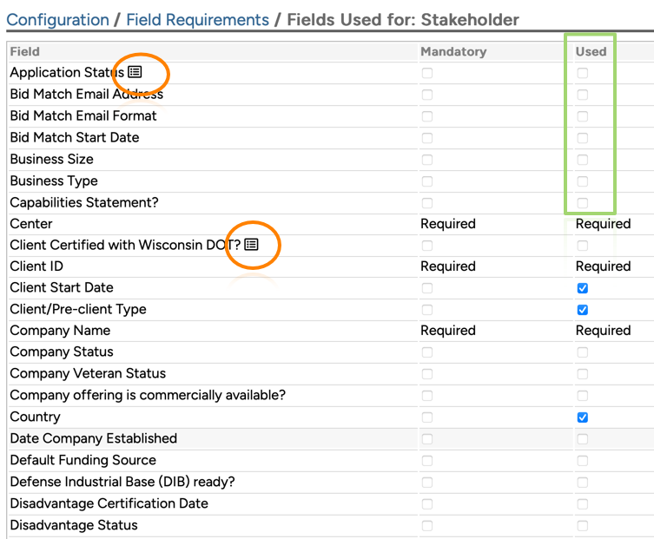
Task: Uncheck Used checkbox for Client Start Date
Action: pos(583,288)
